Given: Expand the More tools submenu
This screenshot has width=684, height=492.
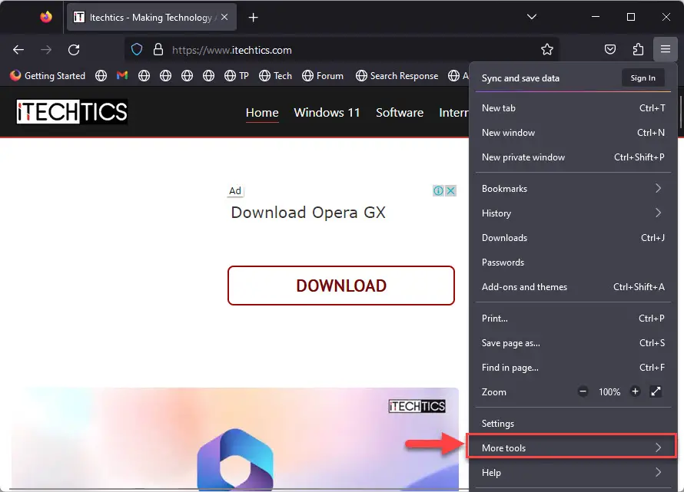Looking at the screenshot, I should point(572,447).
